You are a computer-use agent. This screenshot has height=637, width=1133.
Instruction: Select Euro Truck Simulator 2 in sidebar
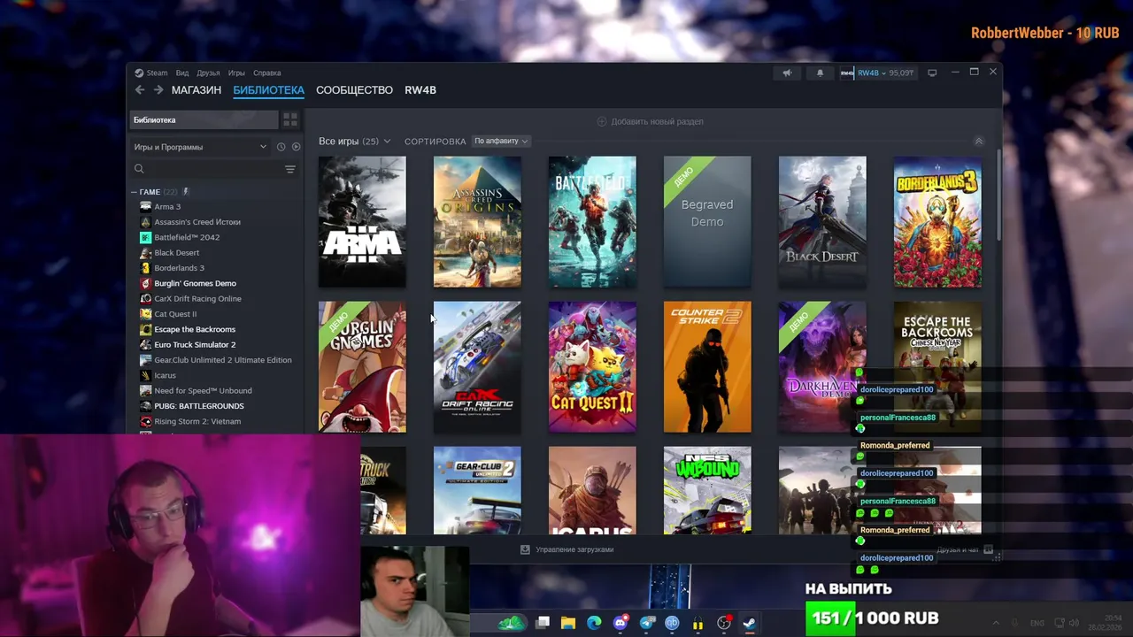click(x=195, y=345)
